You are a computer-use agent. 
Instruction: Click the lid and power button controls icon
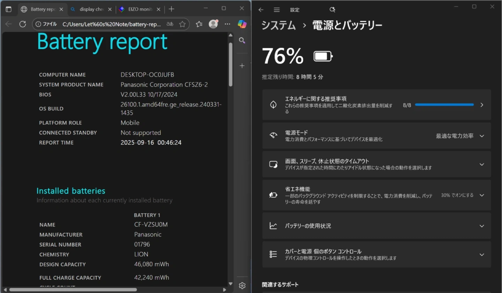(273, 254)
